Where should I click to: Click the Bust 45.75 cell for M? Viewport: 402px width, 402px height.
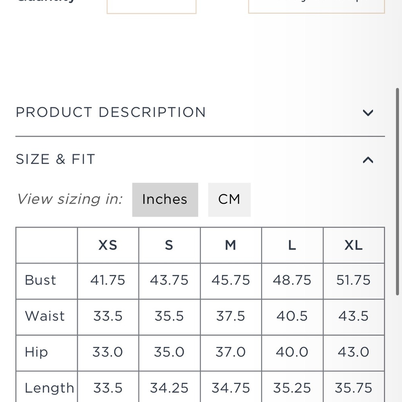[231, 281]
